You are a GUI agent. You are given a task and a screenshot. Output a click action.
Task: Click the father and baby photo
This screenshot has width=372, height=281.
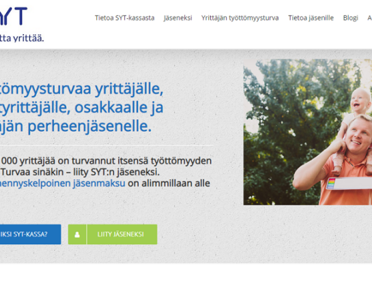(308, 132)
